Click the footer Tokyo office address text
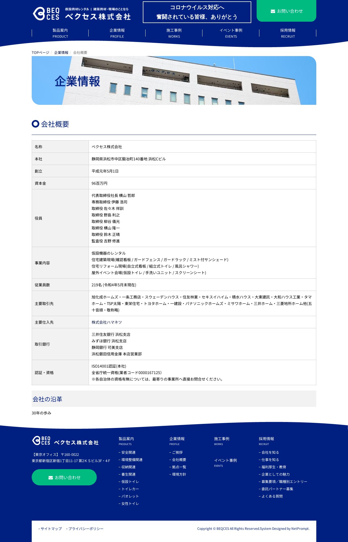Screen dimensions: 348x542 [x=71, y=458]
